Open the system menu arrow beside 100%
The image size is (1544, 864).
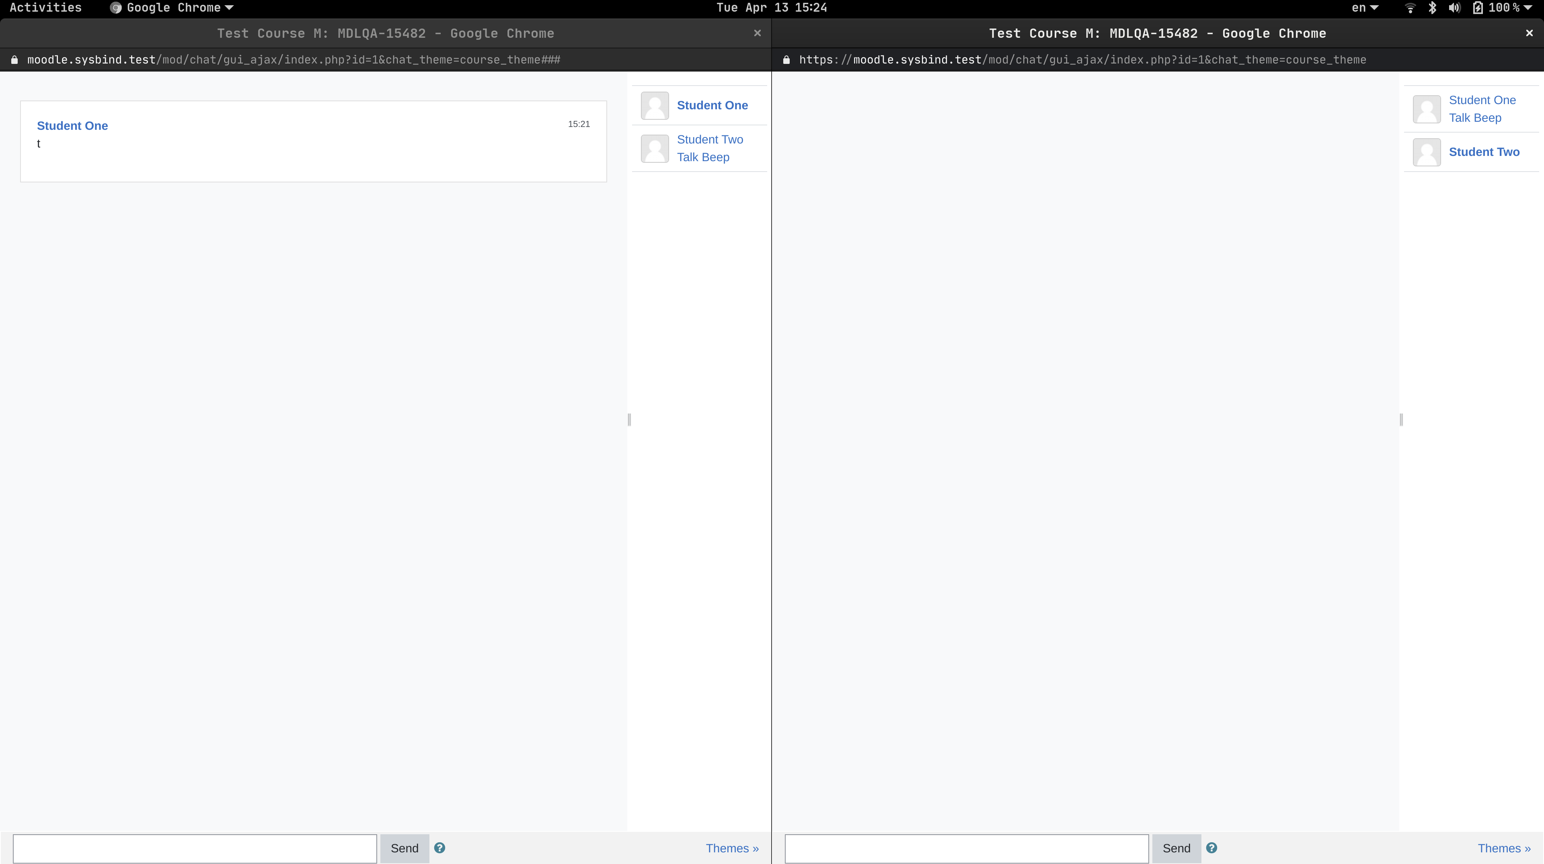[x=1527, y=8]
